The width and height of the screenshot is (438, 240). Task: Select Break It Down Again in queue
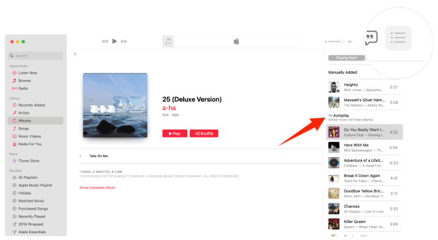click(x=365, y=179)
